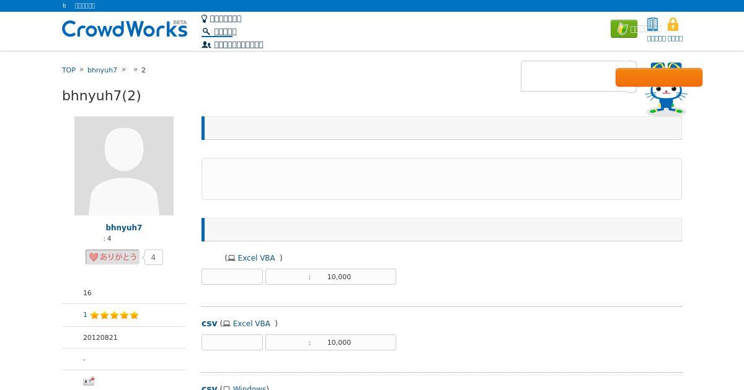Click the speech bubble box near mascot
The height and width of the screenshot is (390, 744).
[578, 76]
